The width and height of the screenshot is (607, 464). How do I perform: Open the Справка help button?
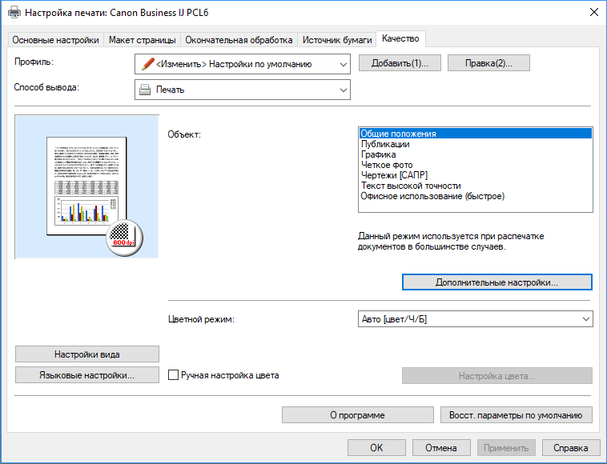click(571, 448)
